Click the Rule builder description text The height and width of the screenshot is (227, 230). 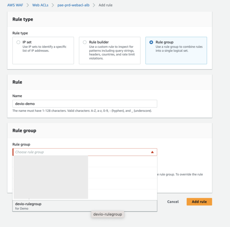click(x=112, y=53)
